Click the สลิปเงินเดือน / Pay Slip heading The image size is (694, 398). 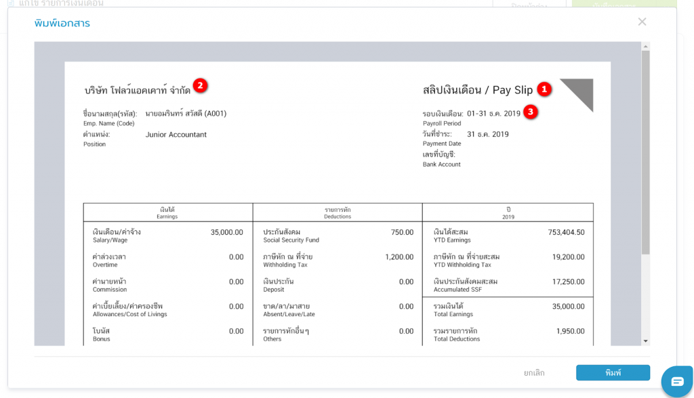pyautogui.click(x=478, y=90)
